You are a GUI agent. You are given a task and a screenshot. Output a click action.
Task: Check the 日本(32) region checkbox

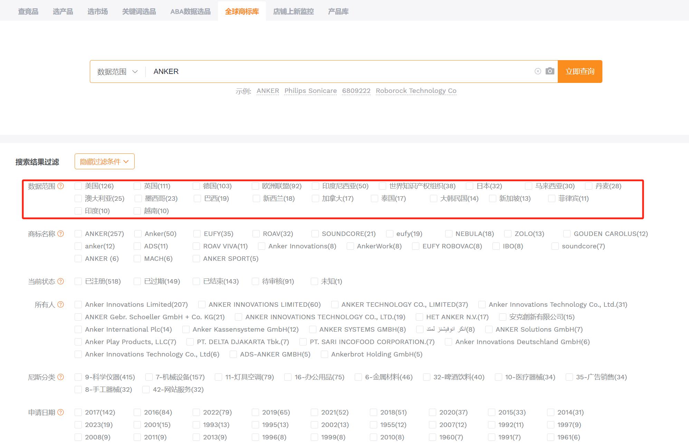[470, 186]
